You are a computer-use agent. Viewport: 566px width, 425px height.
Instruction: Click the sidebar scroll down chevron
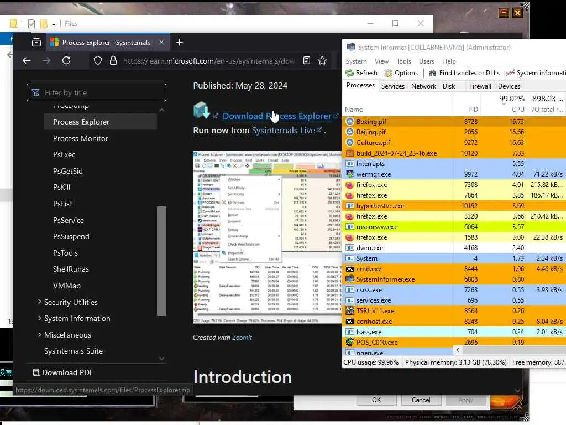[162, 358]
